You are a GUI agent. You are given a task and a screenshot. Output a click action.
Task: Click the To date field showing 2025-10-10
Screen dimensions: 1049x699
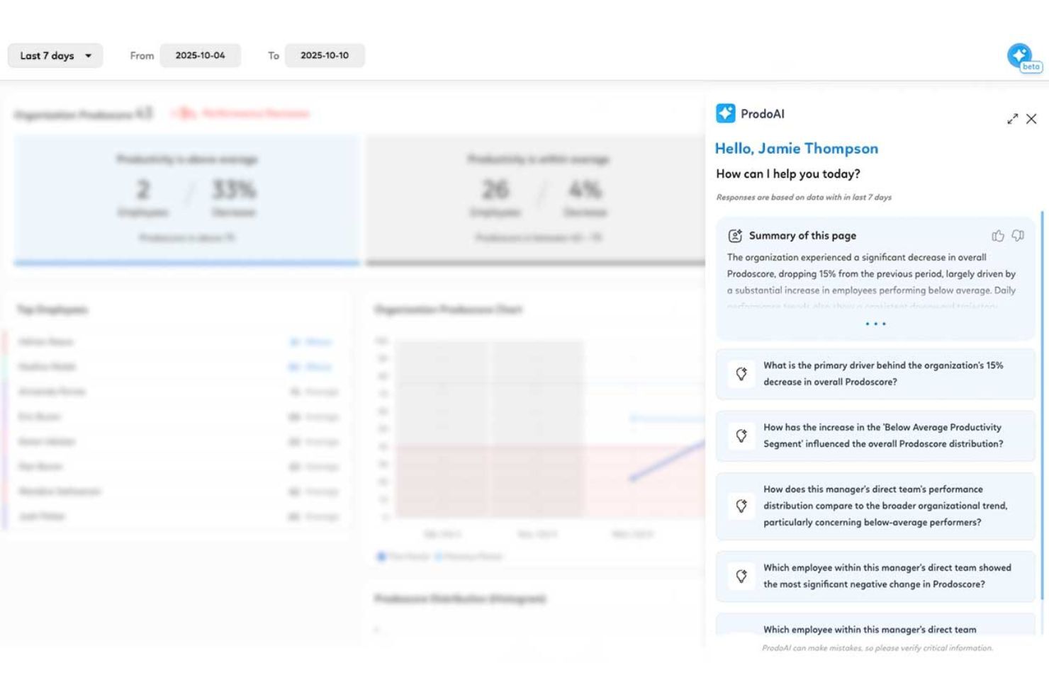(325, 55)
